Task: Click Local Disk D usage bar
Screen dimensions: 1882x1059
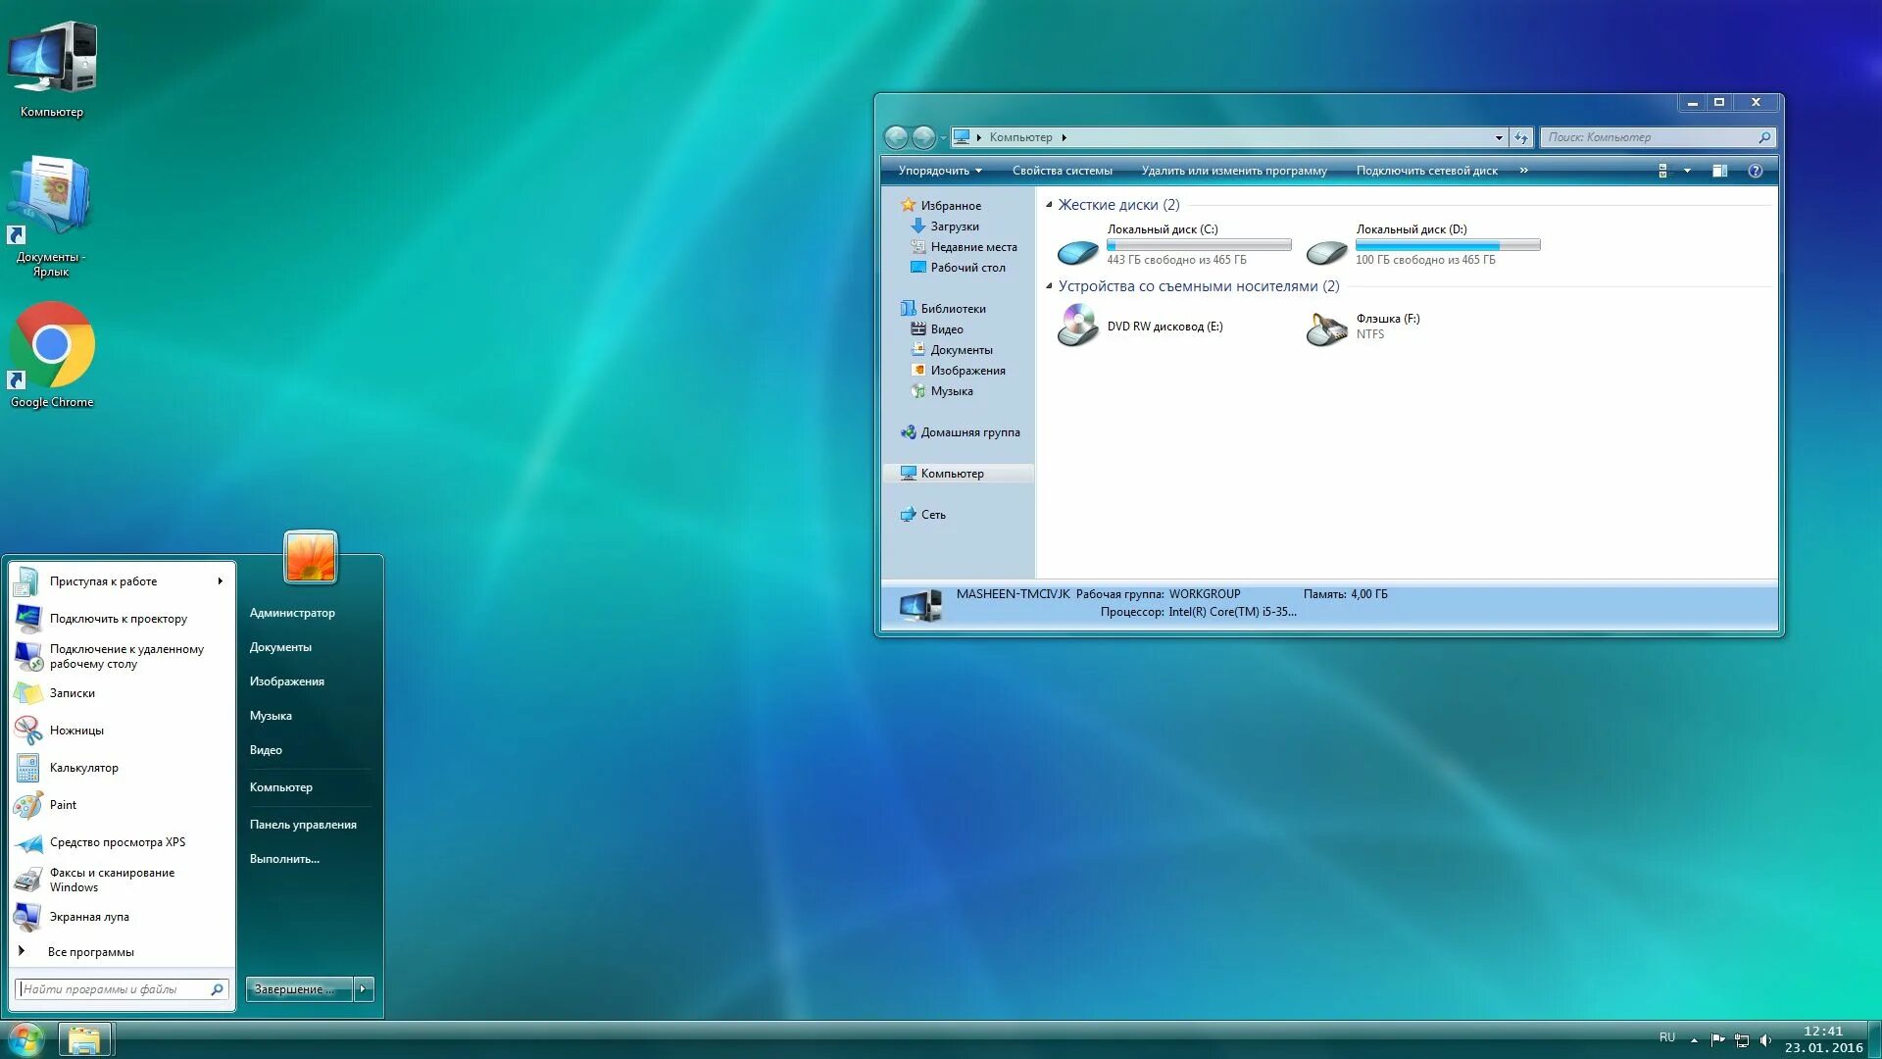Action: [x=1448, y=245]
